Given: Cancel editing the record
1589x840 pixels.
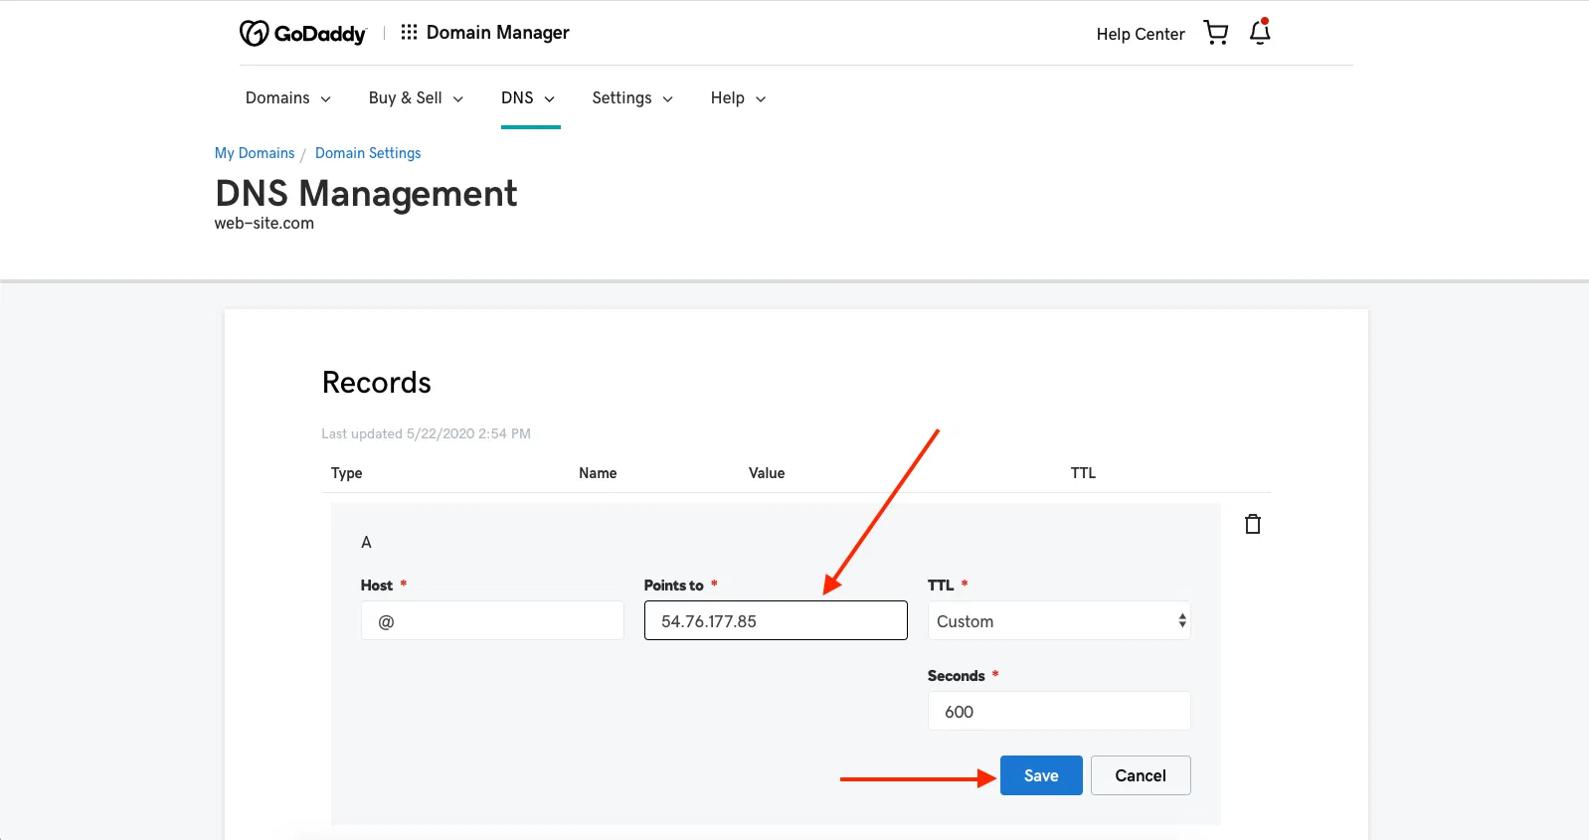Looking at the screenshot, I should [1140, 775].
